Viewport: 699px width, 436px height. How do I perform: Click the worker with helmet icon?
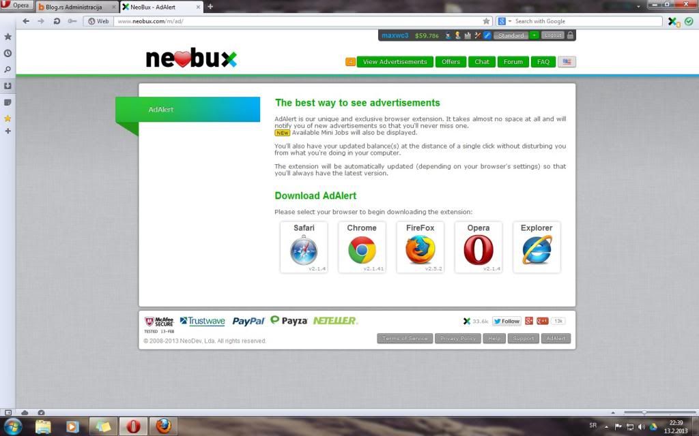(x=457, y=35)
